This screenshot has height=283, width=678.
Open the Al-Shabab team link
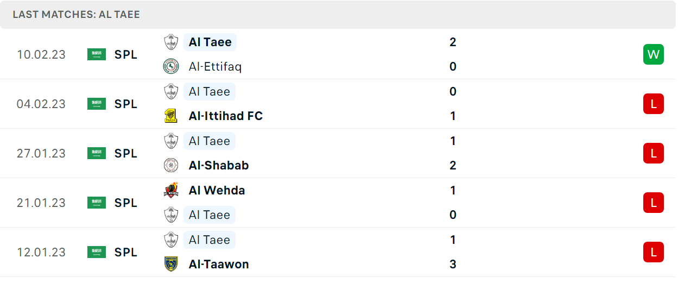click(219, 165)
